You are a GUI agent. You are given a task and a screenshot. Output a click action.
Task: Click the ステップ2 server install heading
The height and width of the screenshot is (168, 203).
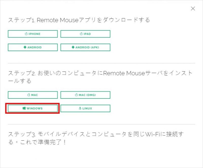[x=100, y=74]
